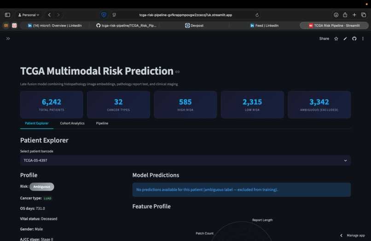Switch to the Devpost tab

point(194,26)
